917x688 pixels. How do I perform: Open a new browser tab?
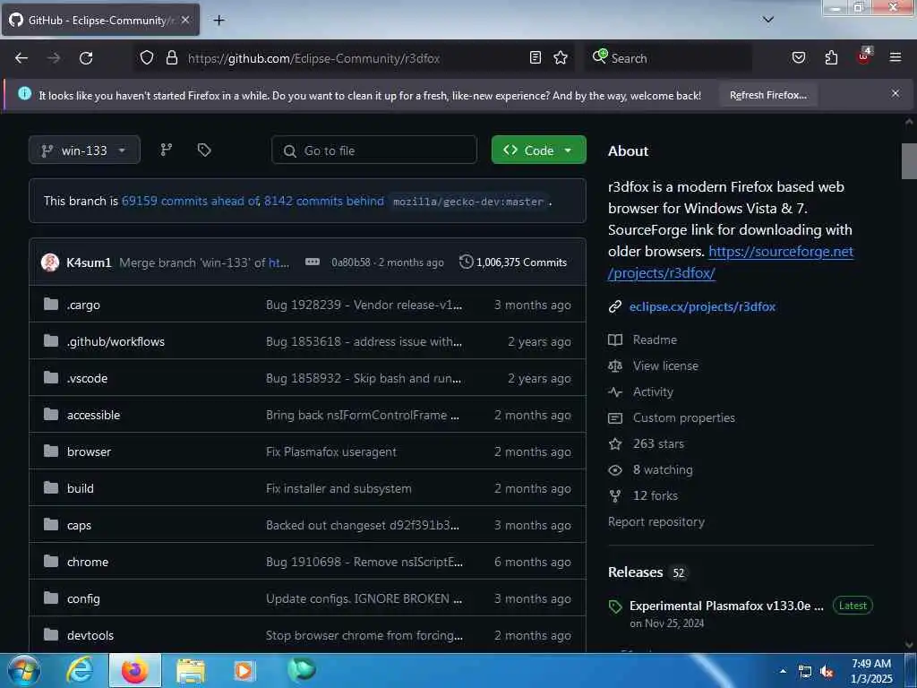[x=219, y=21]
